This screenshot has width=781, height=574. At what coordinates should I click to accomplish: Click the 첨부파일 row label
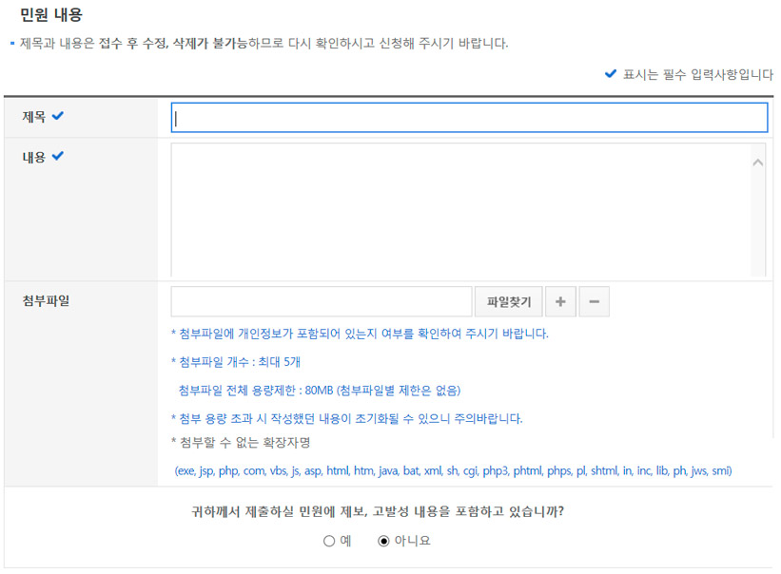click(46, 301)
